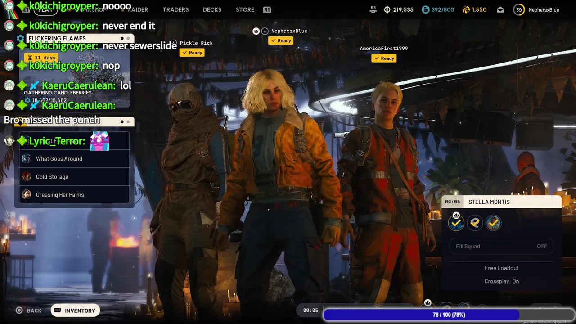
Task: Click the R1 bumper icon
Action: 267,9
